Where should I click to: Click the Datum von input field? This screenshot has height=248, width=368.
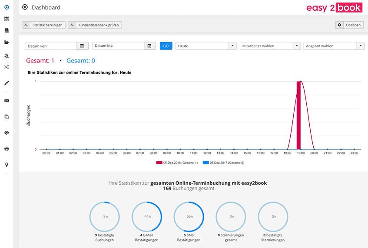51,46
